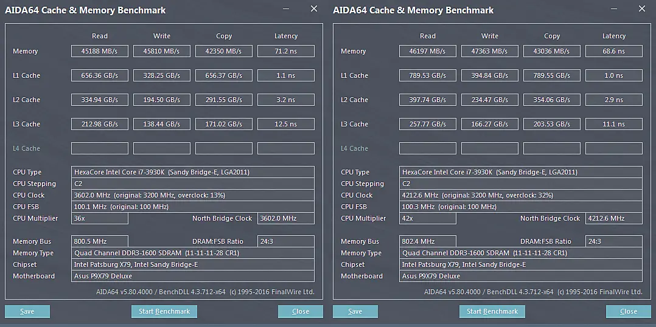Screen dimensions: 656x327
Task: Select L3 Cache read 212.98 GB/s
Action: [100, 124]
